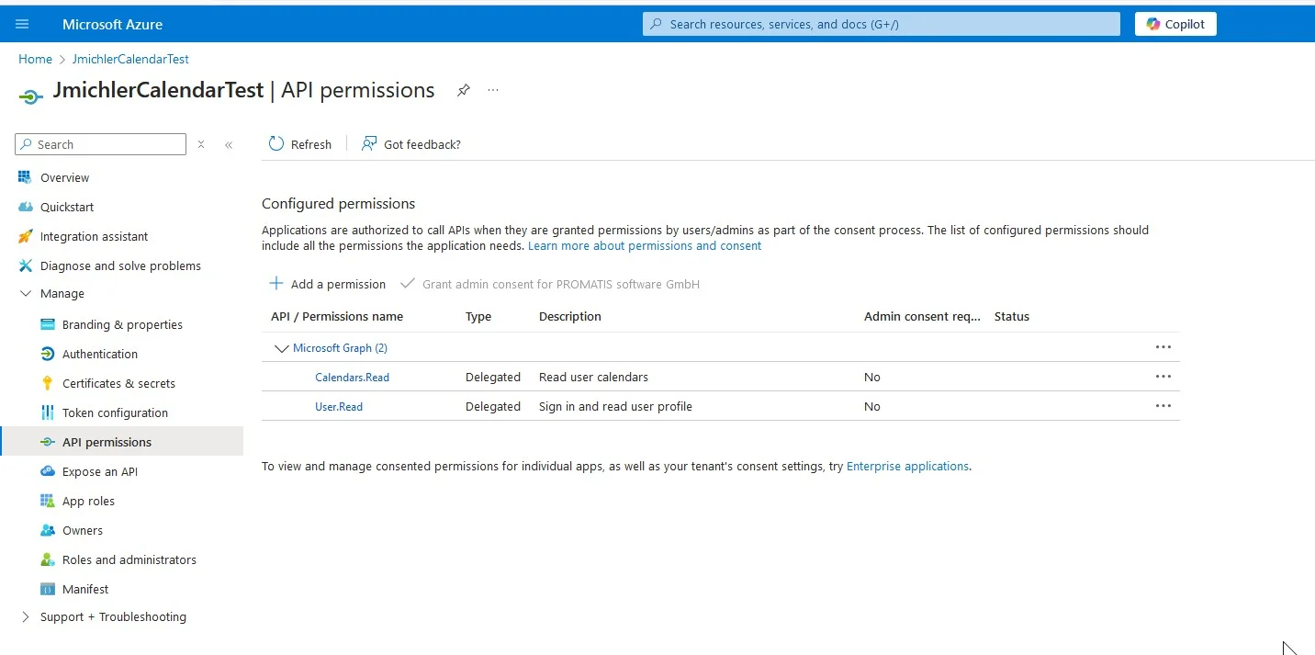The width and height of the screenshot is (1315, 655).
Task: Click the Integration assistant rocket icon
Action: [x=25, y=236]
